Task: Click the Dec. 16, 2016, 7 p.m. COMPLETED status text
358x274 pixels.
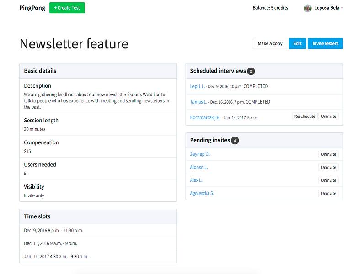Action: coord(240,102)
